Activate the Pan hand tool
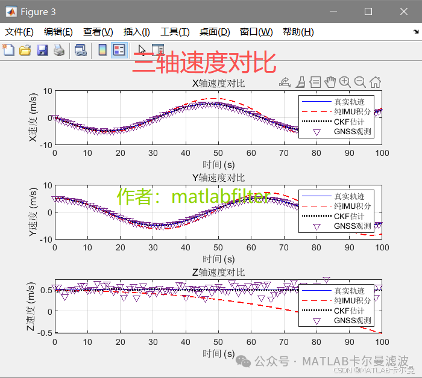This screenshot has width=422, height=378. coord(330,82)
